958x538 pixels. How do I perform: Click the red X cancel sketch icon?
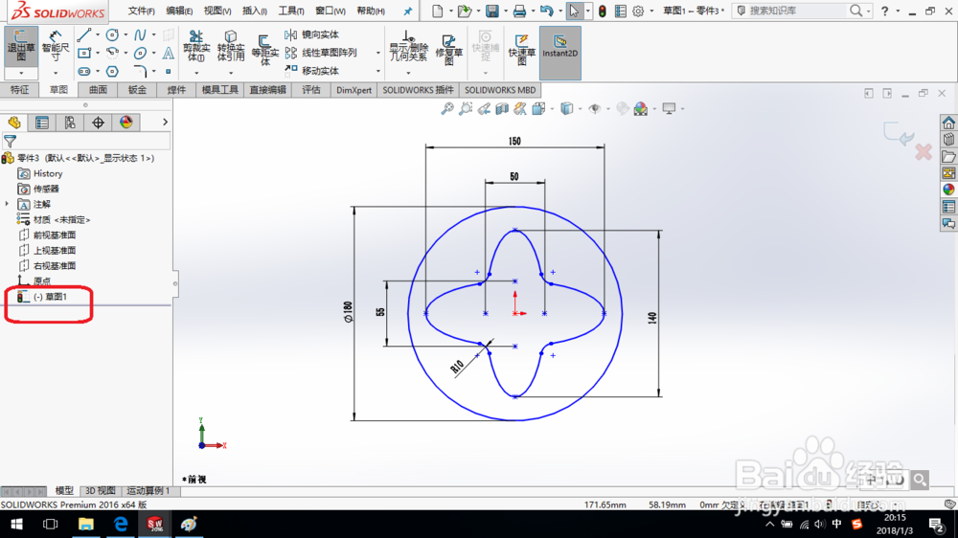[924, 151]
